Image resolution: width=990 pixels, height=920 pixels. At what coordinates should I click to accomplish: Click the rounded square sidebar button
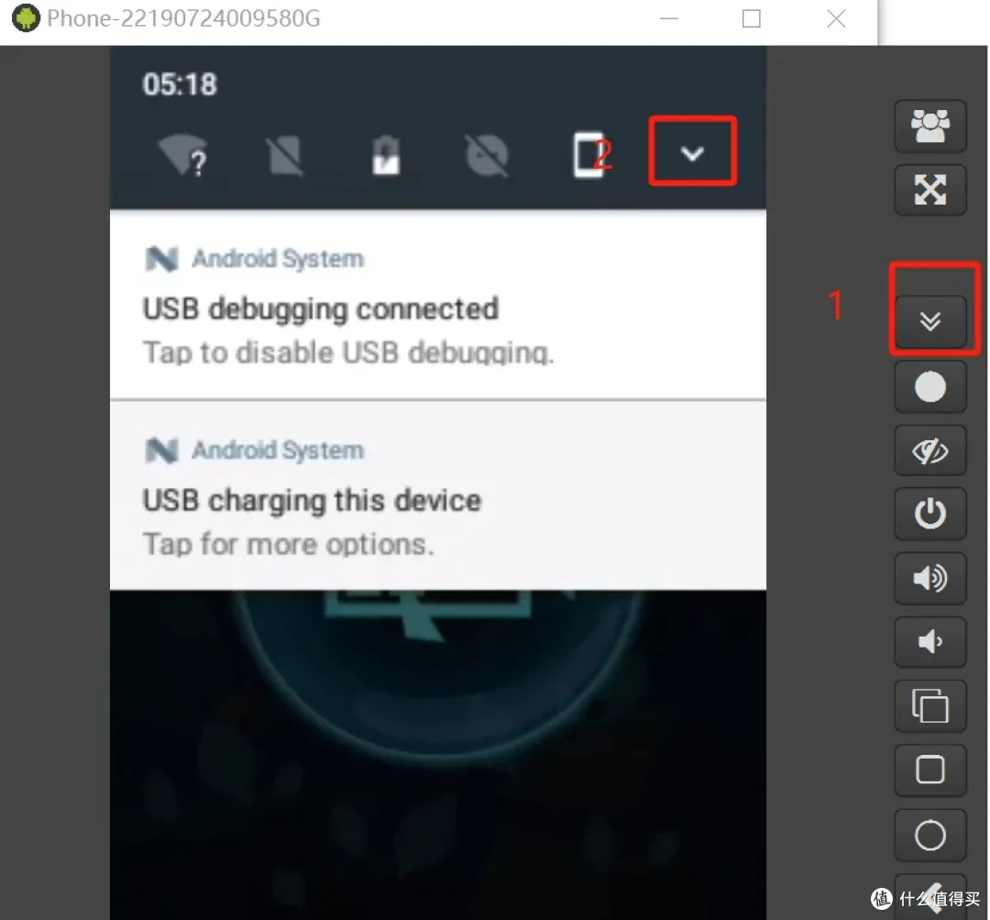[x=930, y=770]
